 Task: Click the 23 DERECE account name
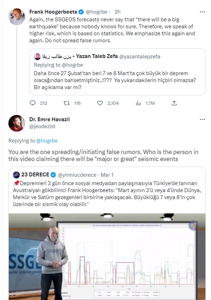coord(35,174)
